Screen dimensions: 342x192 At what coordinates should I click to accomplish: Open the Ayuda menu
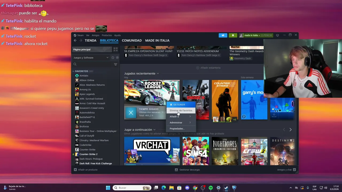point(117,35)
